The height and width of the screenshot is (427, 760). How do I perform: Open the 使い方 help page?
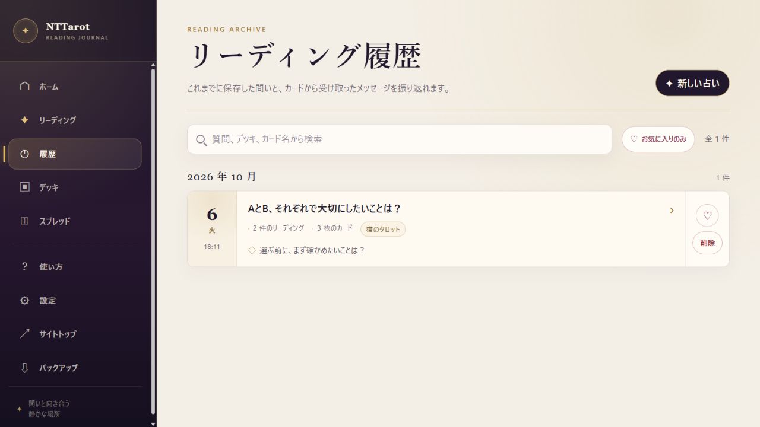75,267
